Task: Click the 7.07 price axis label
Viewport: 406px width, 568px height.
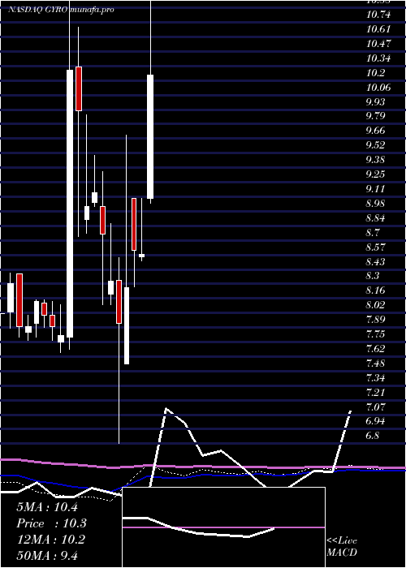Action: coord(375,407)
